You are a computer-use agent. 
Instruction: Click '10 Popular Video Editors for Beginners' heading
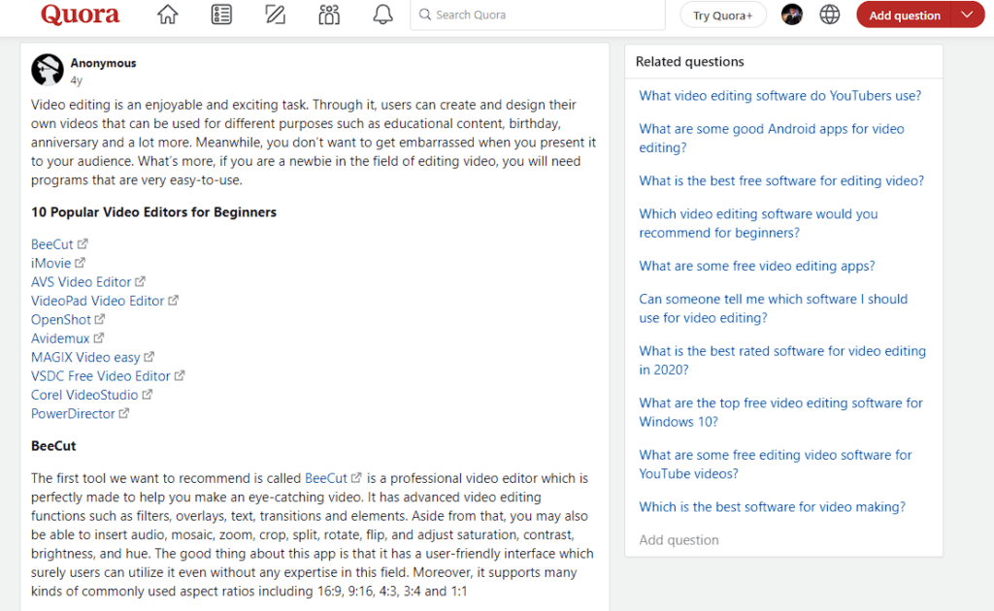153,212
